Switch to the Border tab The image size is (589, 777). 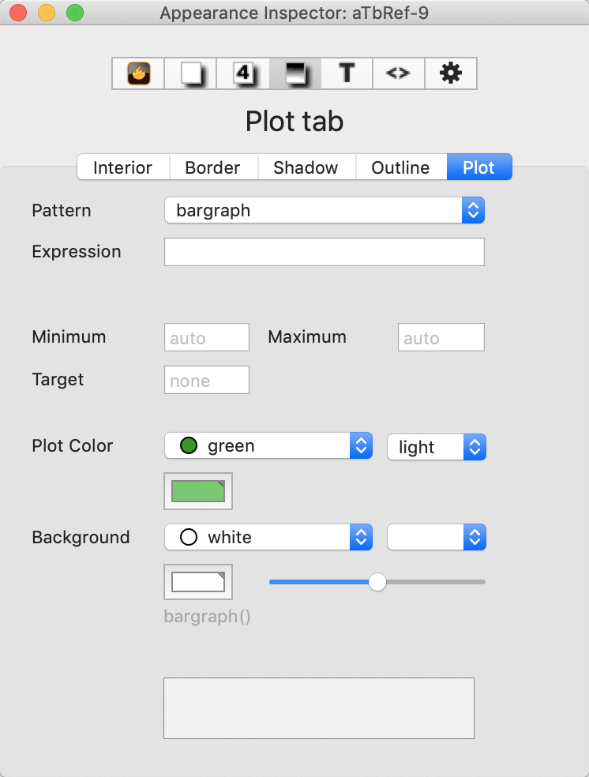coord(213,167)
